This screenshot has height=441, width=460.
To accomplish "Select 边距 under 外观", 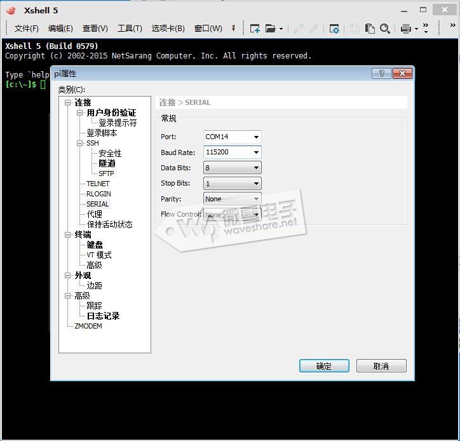I will 94,285.
